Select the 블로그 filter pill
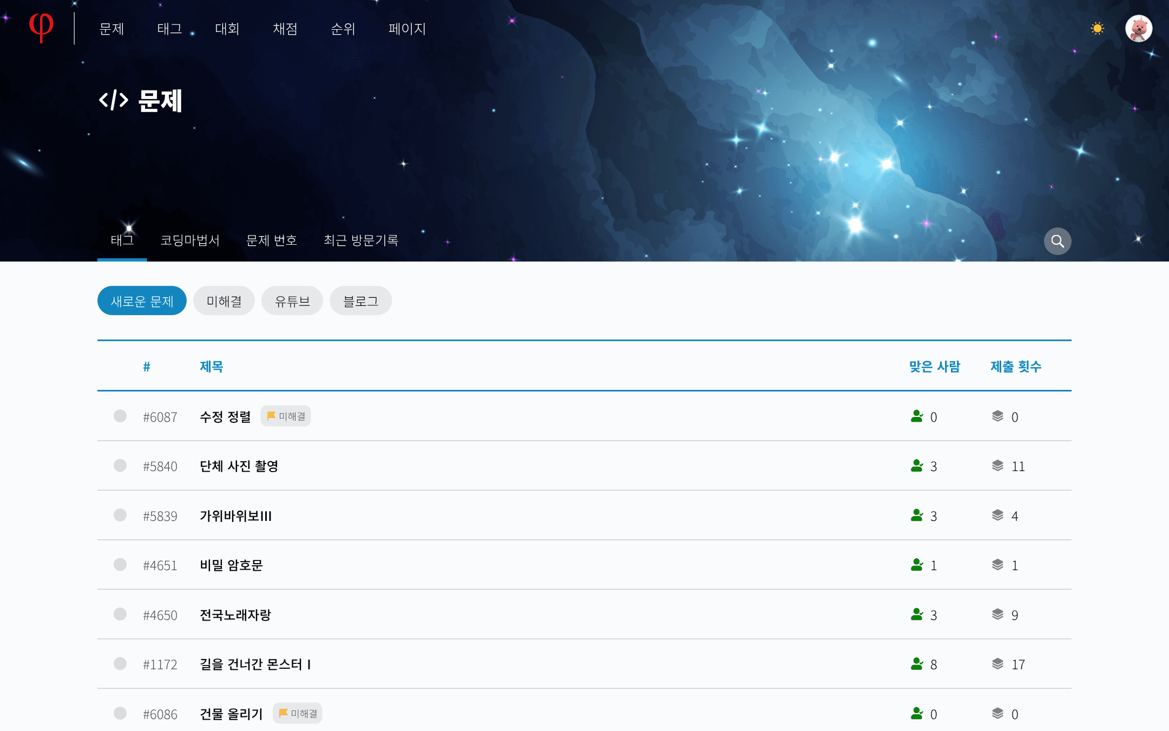The image size is (1169, 731). click(x=360, y=301)
